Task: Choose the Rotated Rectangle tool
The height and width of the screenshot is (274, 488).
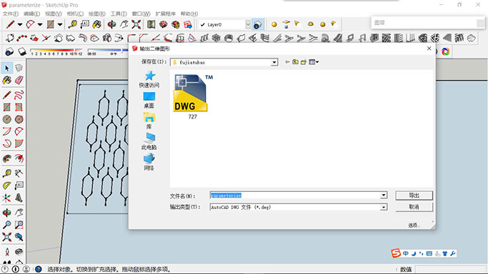Action: pyautogui.click(x=19, y=107)
